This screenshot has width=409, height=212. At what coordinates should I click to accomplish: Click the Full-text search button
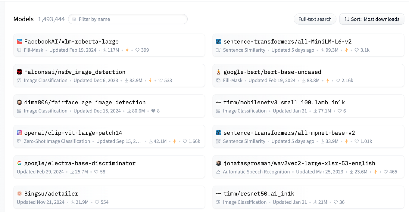pos(315,19)
